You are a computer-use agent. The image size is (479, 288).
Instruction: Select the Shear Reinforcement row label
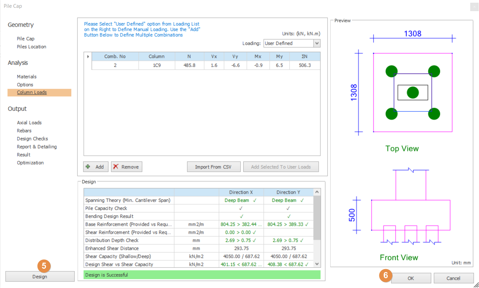pyautogui.click(x=128, y=232)
